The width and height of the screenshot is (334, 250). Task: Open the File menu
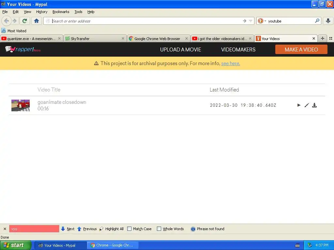[x=5, y=12]
